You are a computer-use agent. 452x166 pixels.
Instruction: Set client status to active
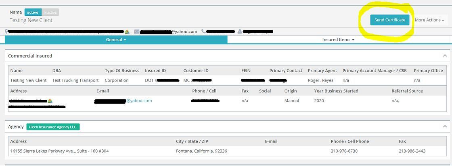click(33, 12)
